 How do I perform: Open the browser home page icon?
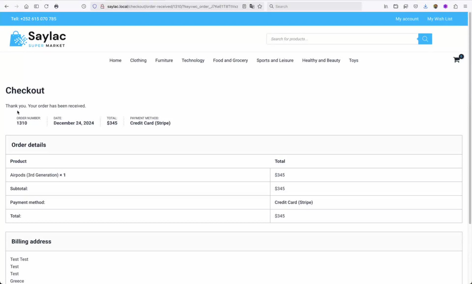click(x=26, y=6)
